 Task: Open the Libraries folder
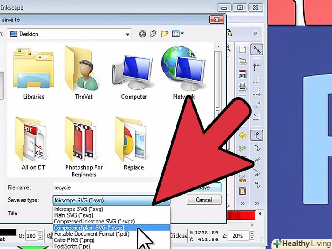pos(33,73)
